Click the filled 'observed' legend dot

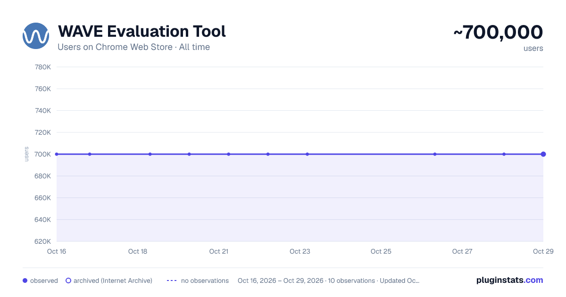pyautogui.click(x=25, y=280)
